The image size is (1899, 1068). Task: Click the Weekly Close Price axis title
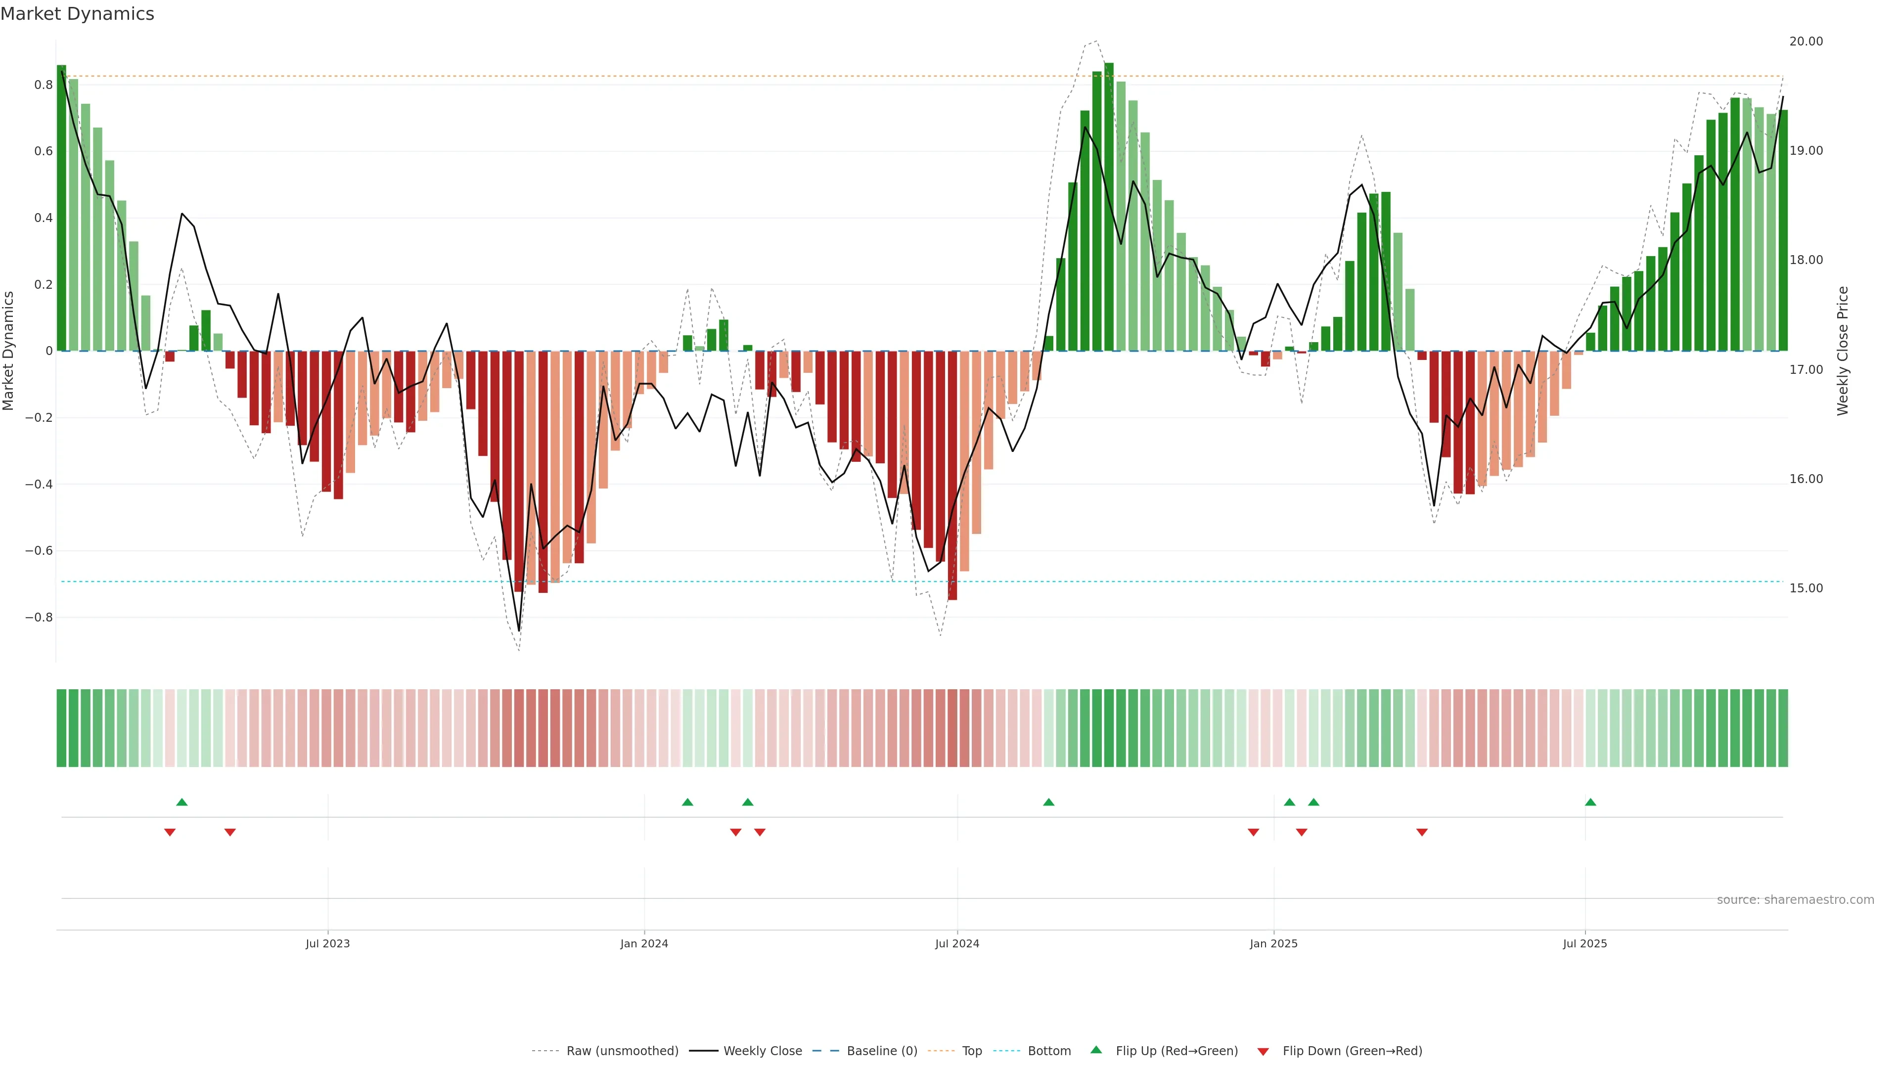(1842, 351)
